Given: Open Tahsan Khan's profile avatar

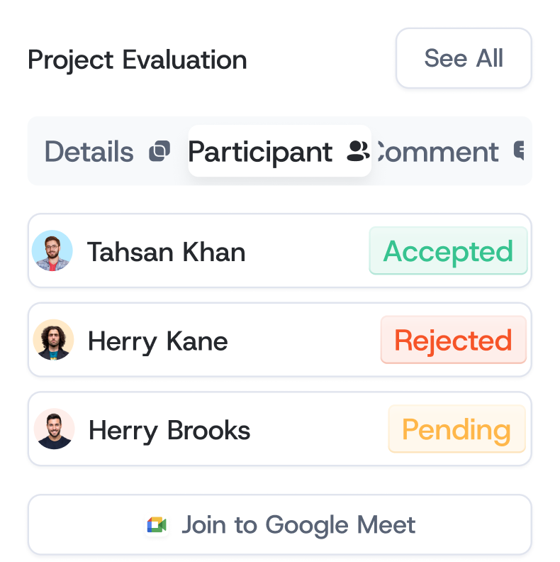Looking at the screenshot, I should pyautogui.click(x=52, y=251).
